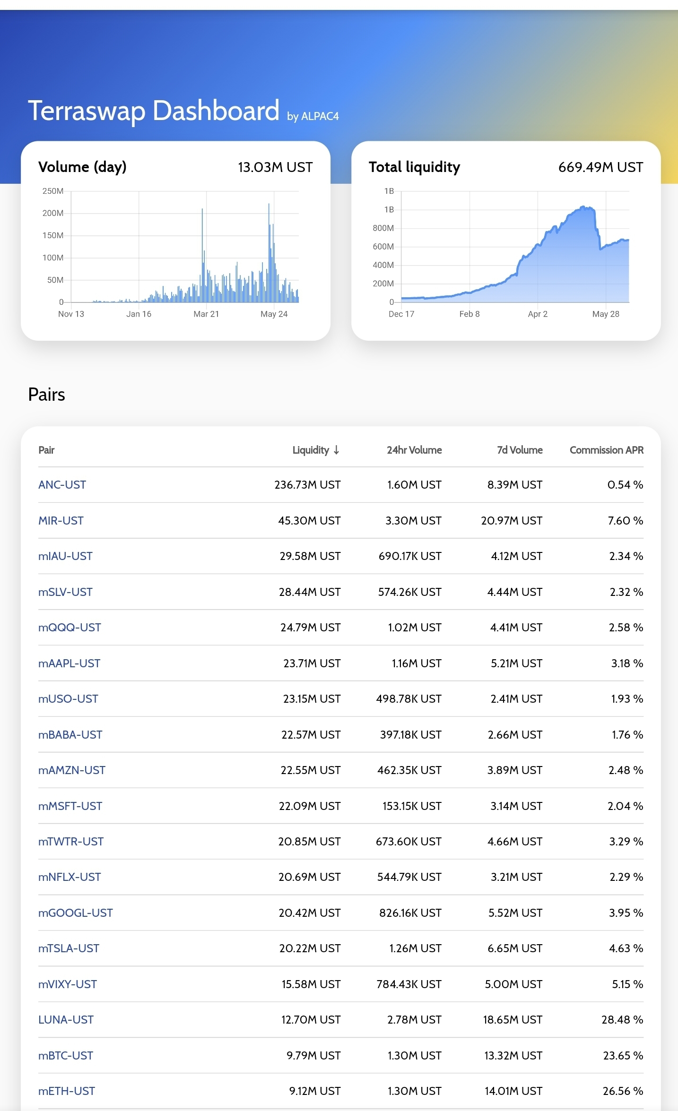Click LUNA-UST commission APR 28.48 %
Image resolution: width=678 pixels, height=1111 pixels.
click(622, 1020)
